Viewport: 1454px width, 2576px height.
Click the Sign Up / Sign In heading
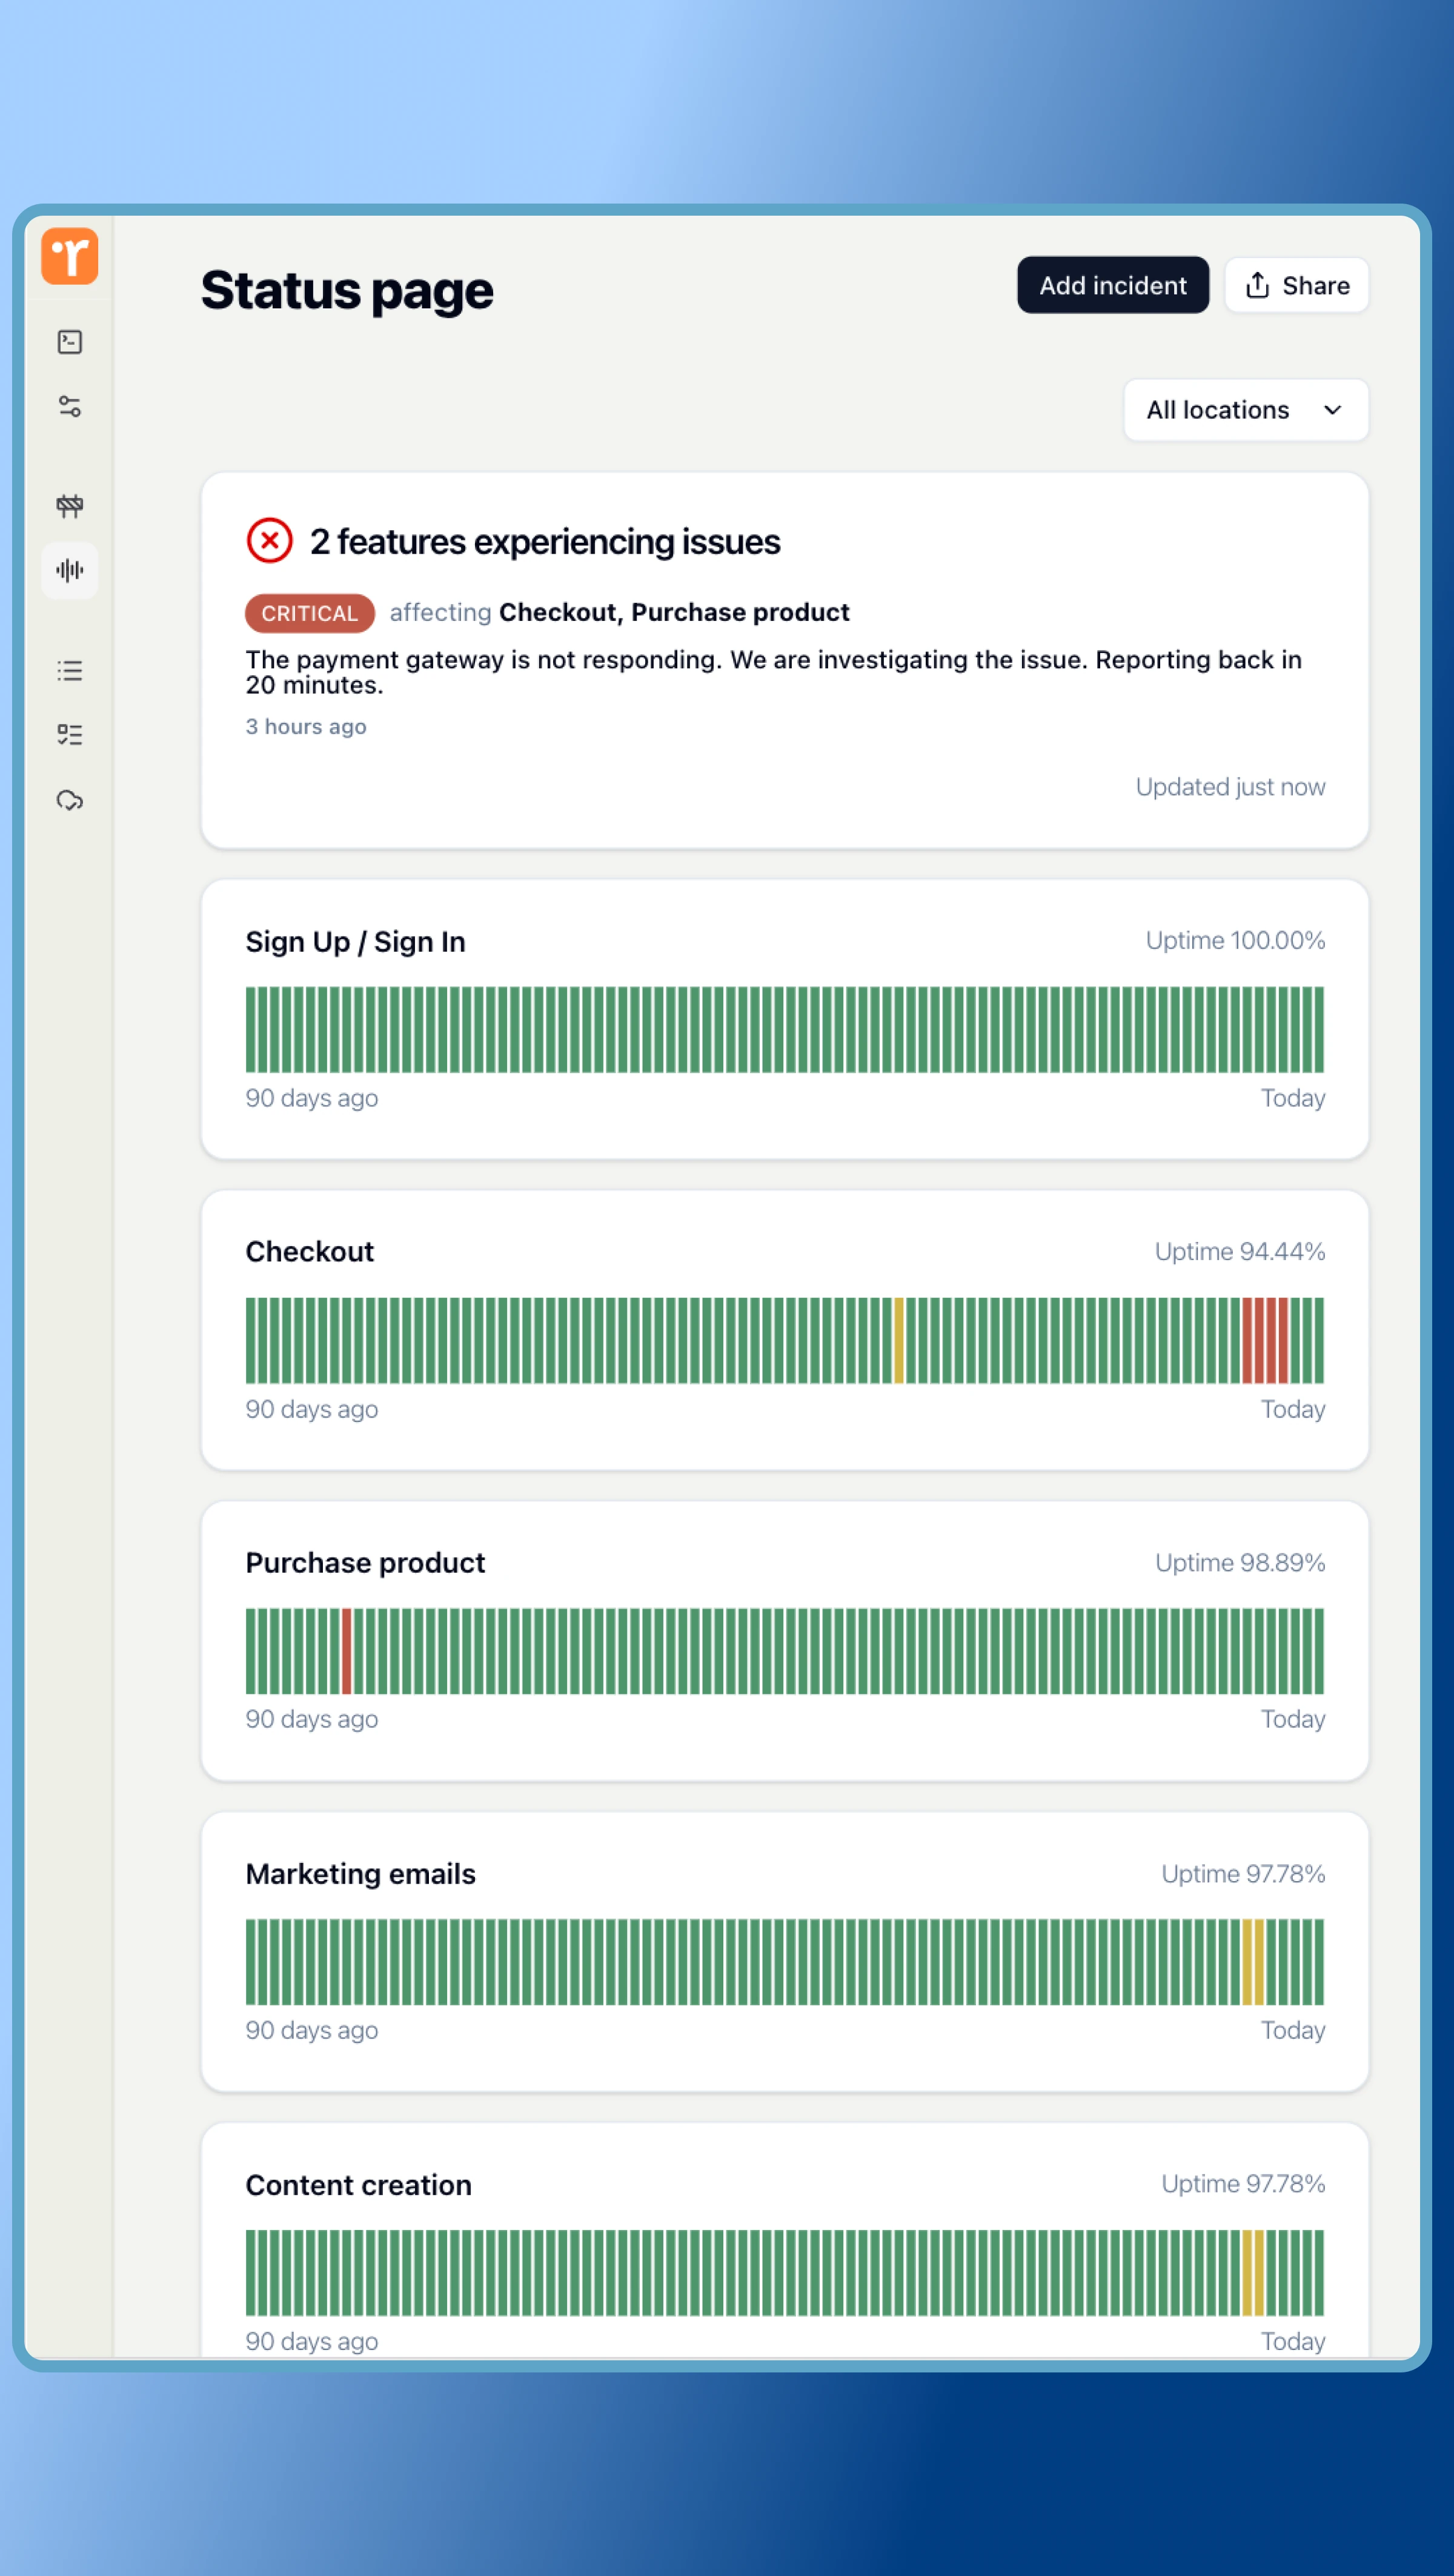(355, 942)
